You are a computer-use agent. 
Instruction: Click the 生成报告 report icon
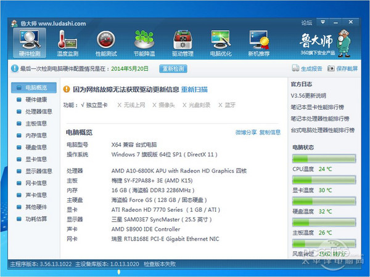295,68
